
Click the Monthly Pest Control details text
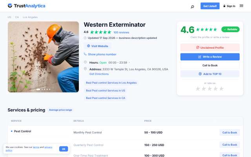(x=87, y=133)
